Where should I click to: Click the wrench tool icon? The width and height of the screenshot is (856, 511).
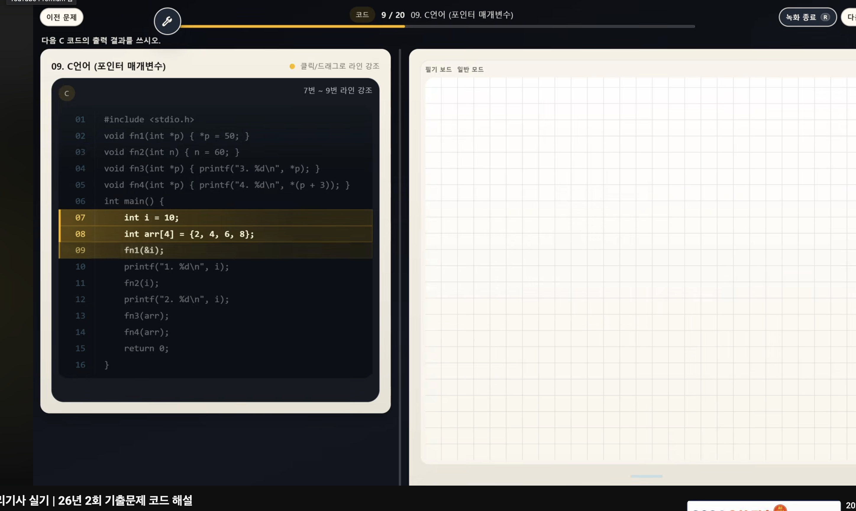point(167,21)
